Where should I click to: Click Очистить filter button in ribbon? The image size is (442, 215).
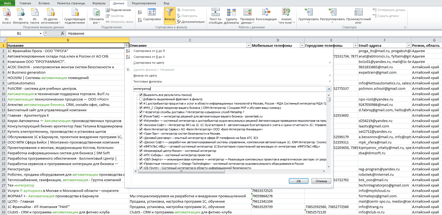tap(186, 10)
